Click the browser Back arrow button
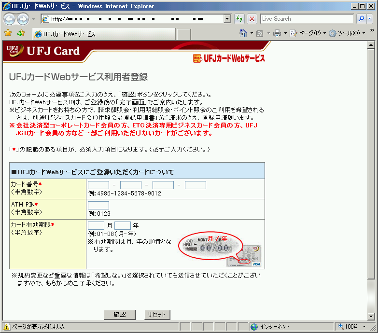 10,19
